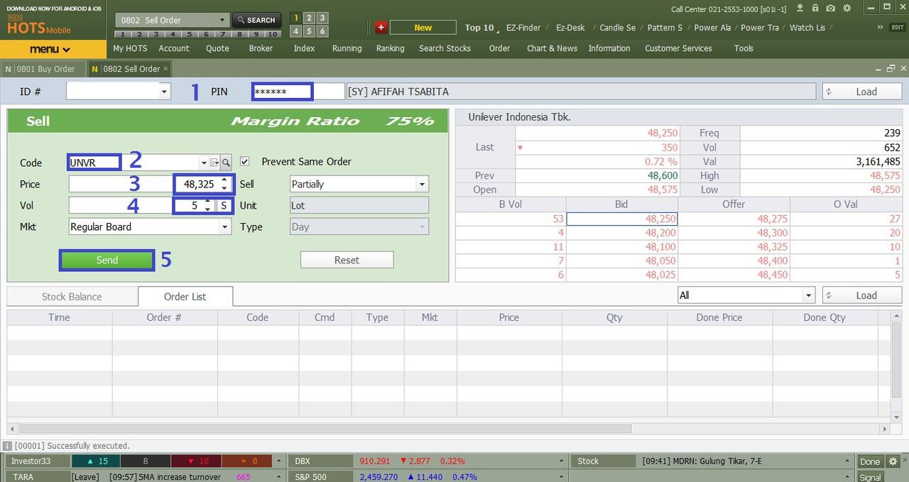Screen dimensions: 909x482
Task: Open the Chart & News menu
Action: (x=552, y=48)
